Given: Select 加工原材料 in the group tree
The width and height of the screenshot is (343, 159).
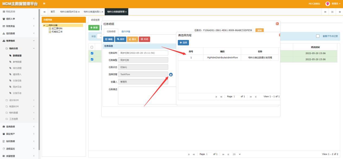Looking at the screenshot, I should 57,28.
